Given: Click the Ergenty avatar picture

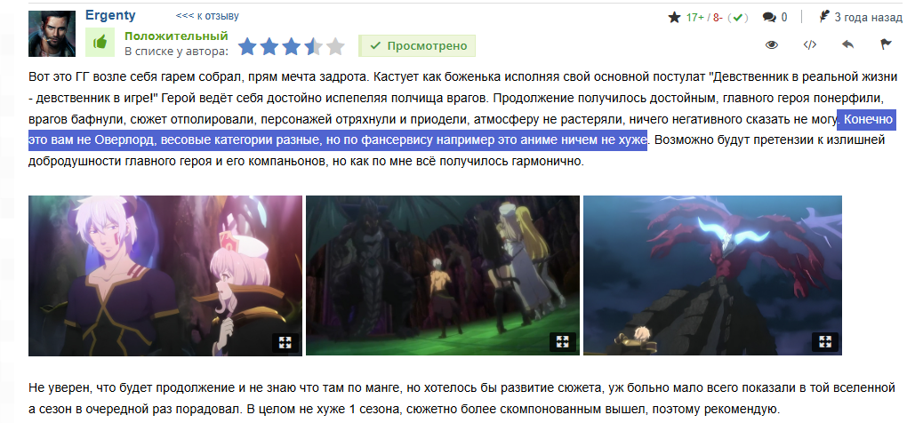Looking at the screenshot, I should pos(52,33).
